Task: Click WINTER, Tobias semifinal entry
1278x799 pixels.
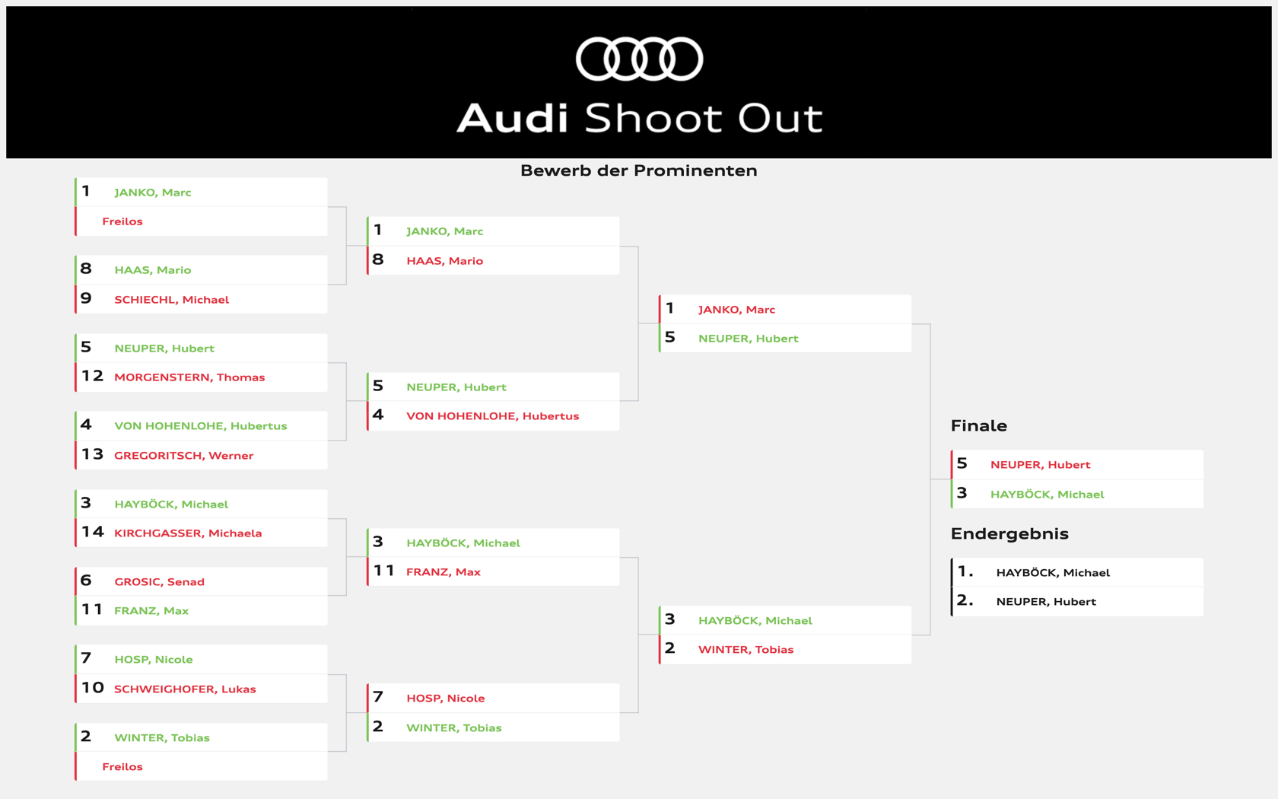Action: (x=785, y=649)
